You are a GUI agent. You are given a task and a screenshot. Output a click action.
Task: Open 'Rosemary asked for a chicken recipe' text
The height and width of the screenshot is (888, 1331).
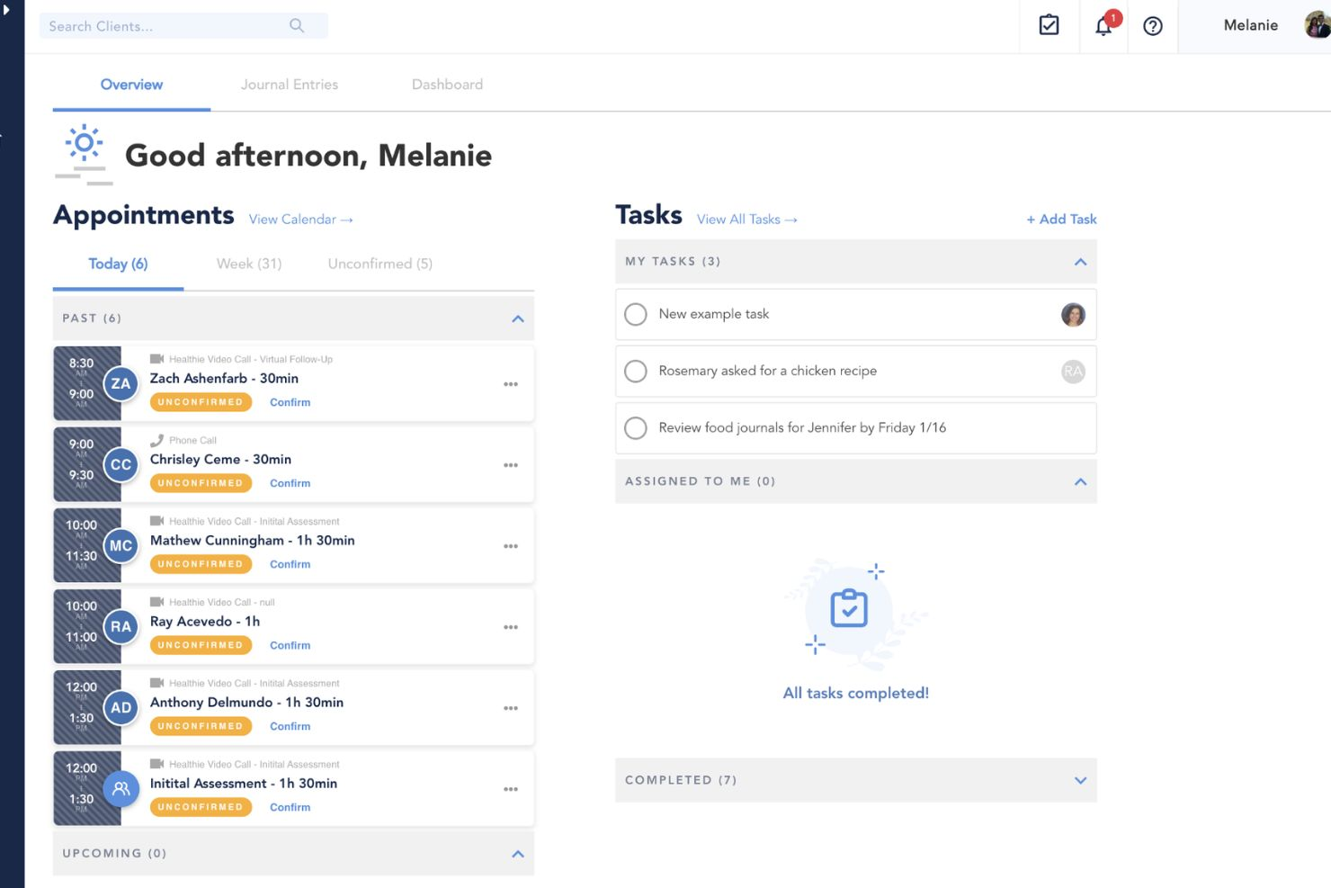point(767,371)
